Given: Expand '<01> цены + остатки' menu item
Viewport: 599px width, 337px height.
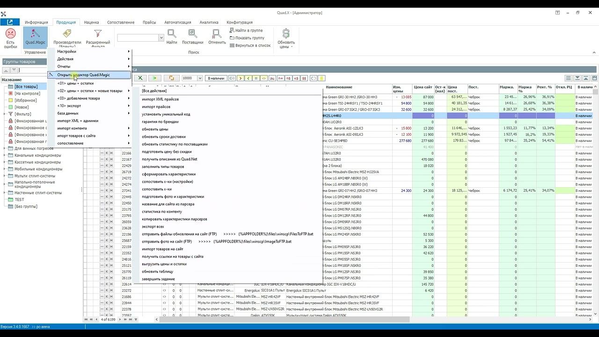Looking at the screenshot, I should [x=90, y=83].
